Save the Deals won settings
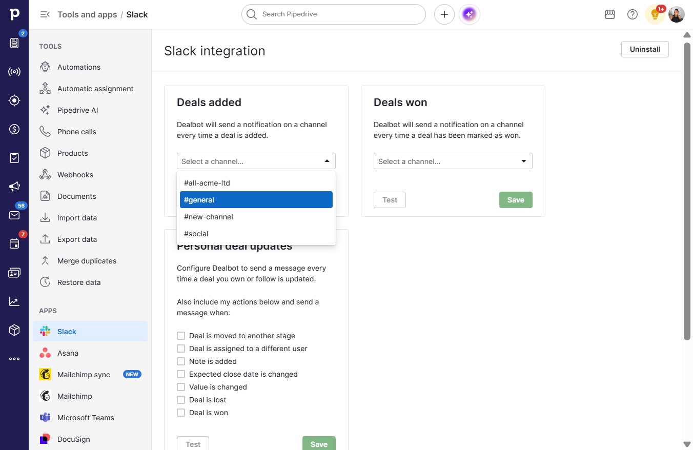The width and height of the screenshot is (693, 450). (x=516, y=200)
